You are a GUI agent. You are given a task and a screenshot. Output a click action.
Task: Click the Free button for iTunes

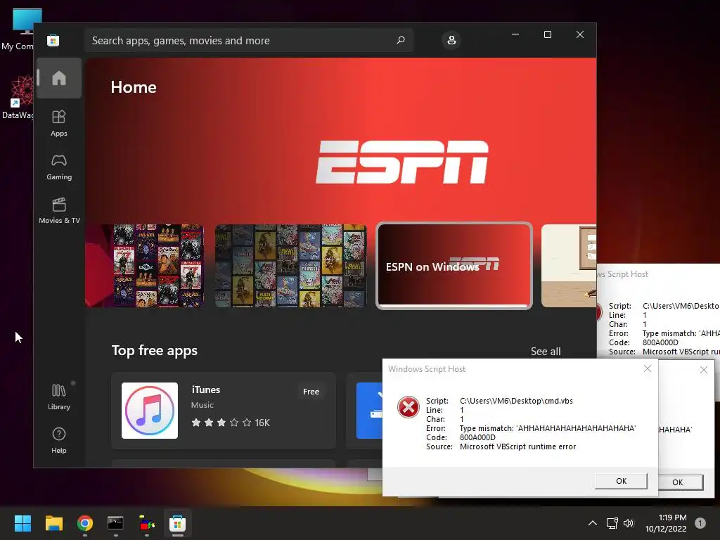[x=311, y=392]
